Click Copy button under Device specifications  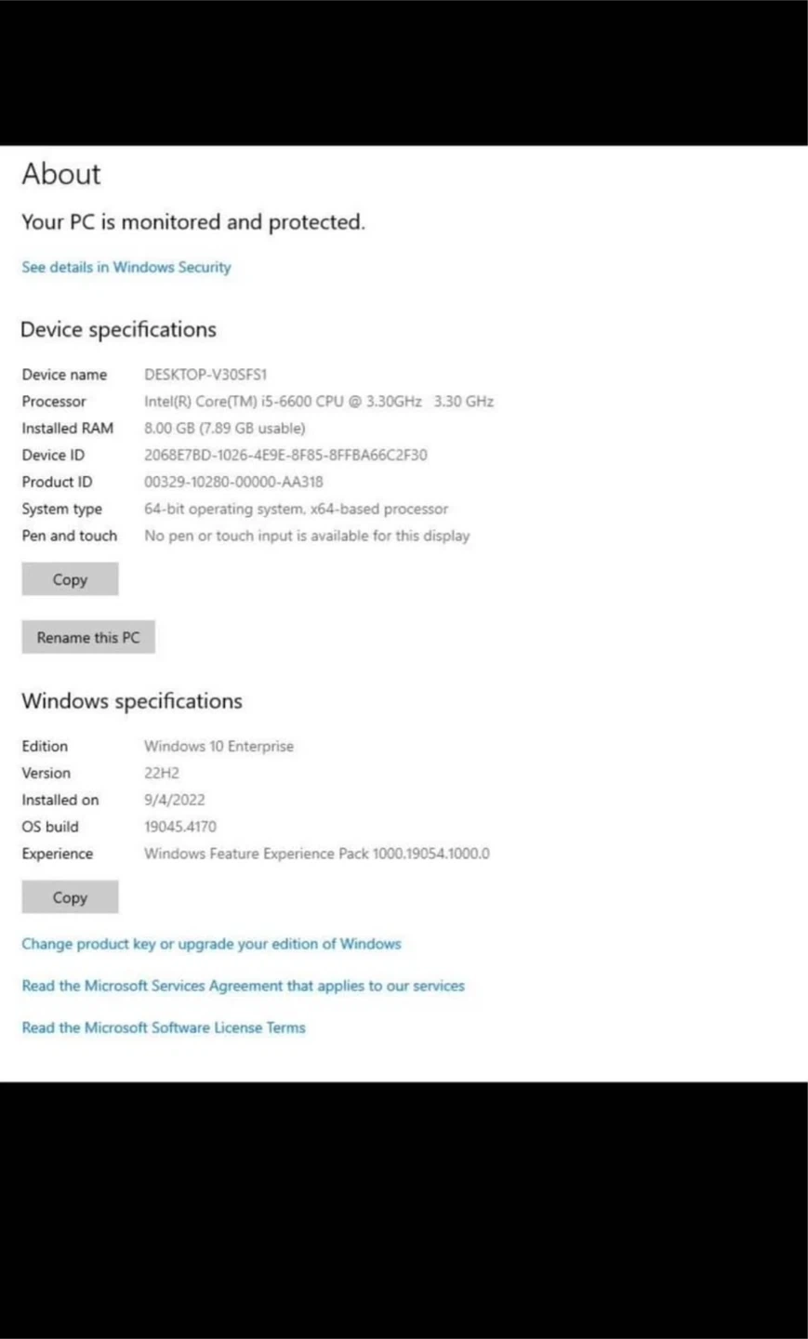[70, 579]
